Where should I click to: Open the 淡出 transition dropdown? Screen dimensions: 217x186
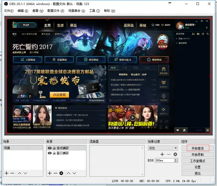click(163, 148)
